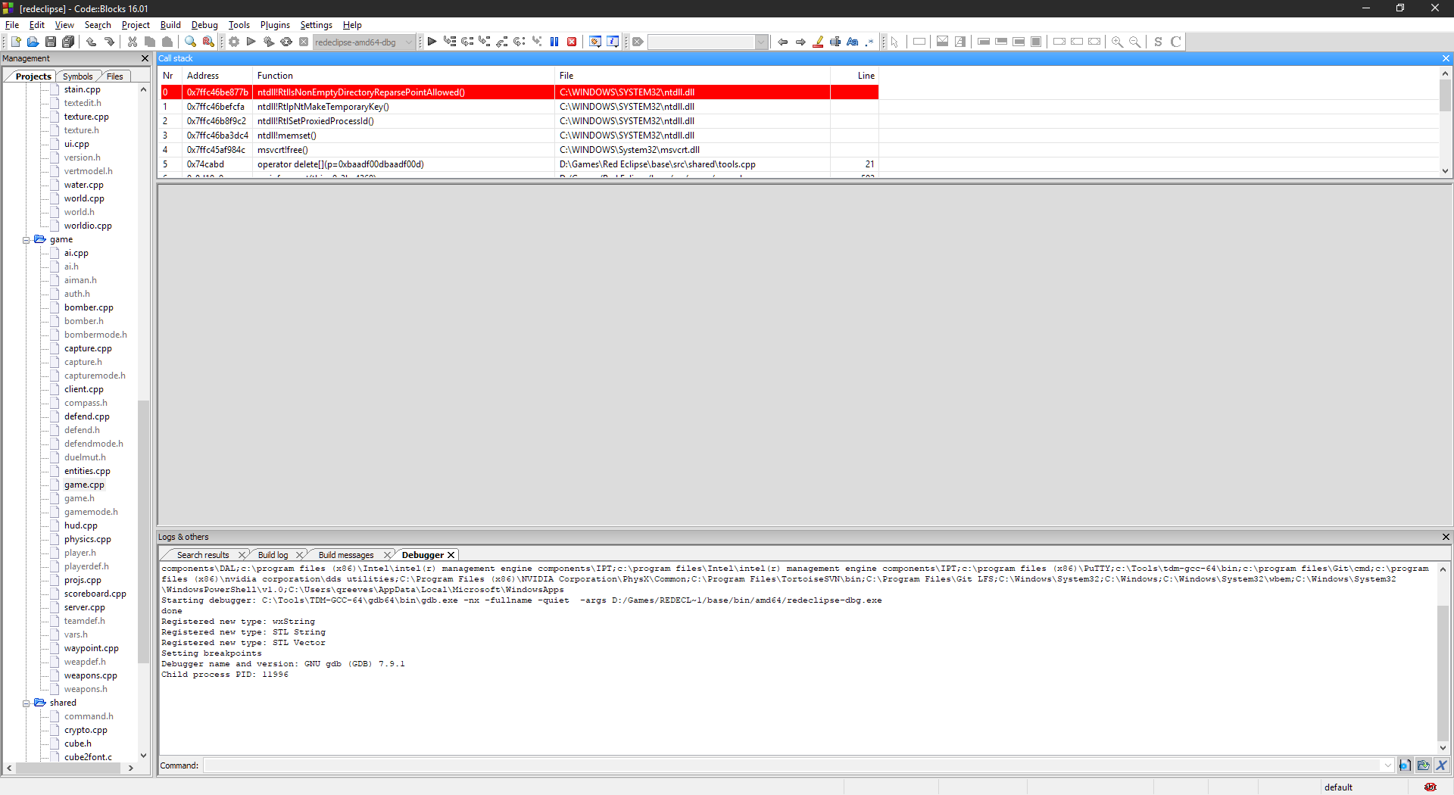Switch to the Build log tab
The image size is (1454, 795).
point(271,554)
